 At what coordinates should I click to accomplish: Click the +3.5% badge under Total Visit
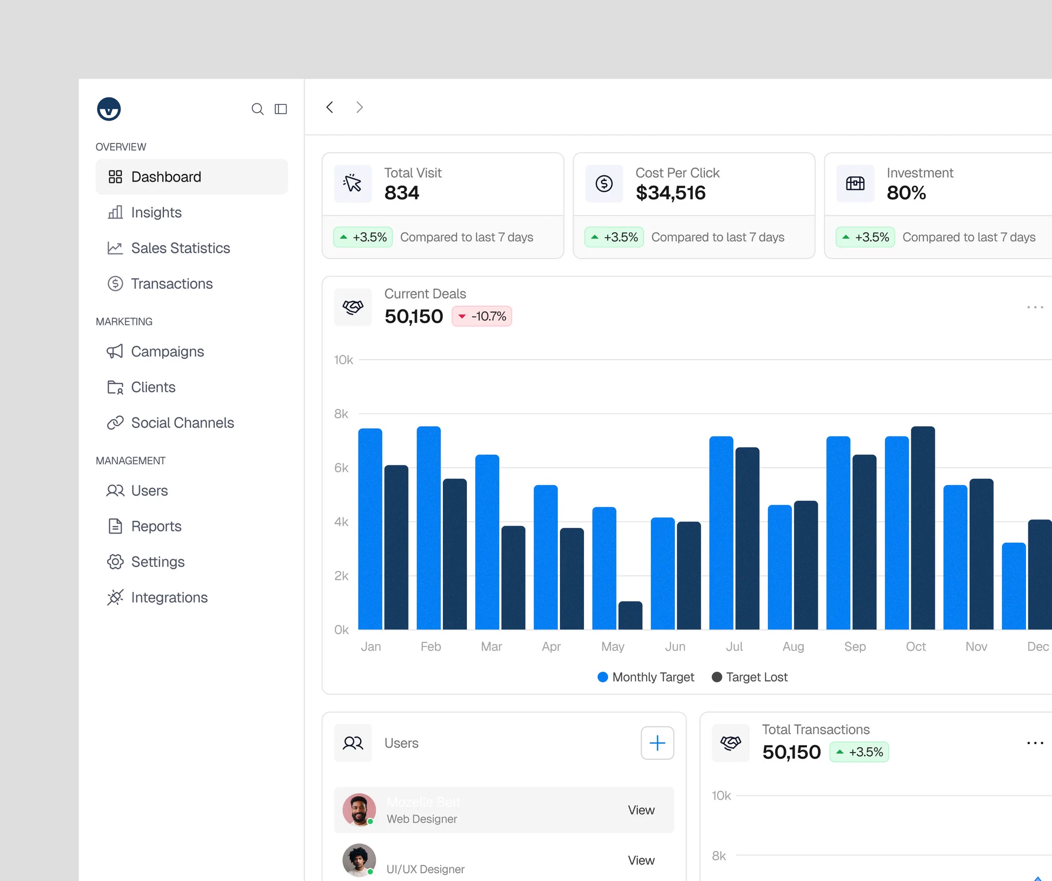click(x=363, y=237)
